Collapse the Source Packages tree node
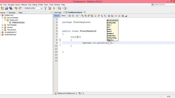The image size is (175, 98). (x=2, y=18)
